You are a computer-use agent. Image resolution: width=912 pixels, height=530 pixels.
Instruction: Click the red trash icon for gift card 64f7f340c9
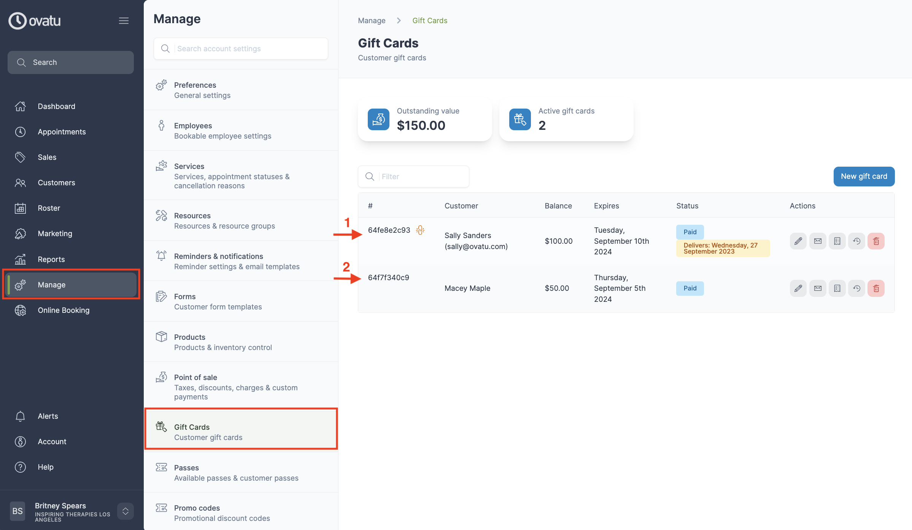pos(876,289)
